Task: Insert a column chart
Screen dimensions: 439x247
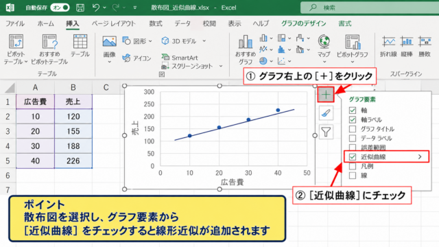Action: (x=263, y=38)
